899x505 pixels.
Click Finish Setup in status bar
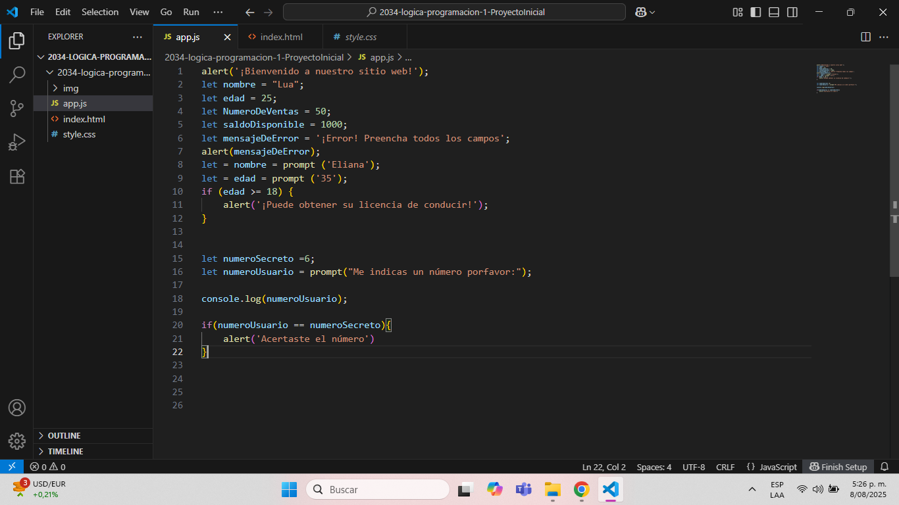838,467
